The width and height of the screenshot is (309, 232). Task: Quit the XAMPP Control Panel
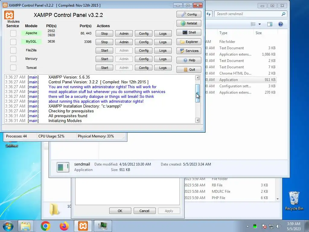(189, 69)
